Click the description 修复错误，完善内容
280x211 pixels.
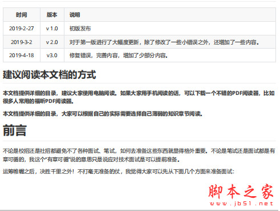[170, 55]
